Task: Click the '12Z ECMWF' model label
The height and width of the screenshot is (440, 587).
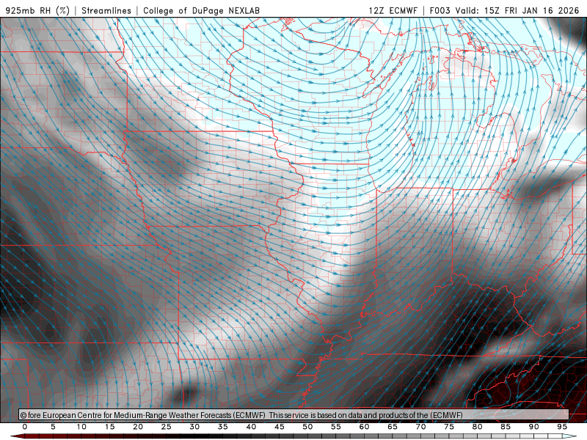Action: point(393,10)
